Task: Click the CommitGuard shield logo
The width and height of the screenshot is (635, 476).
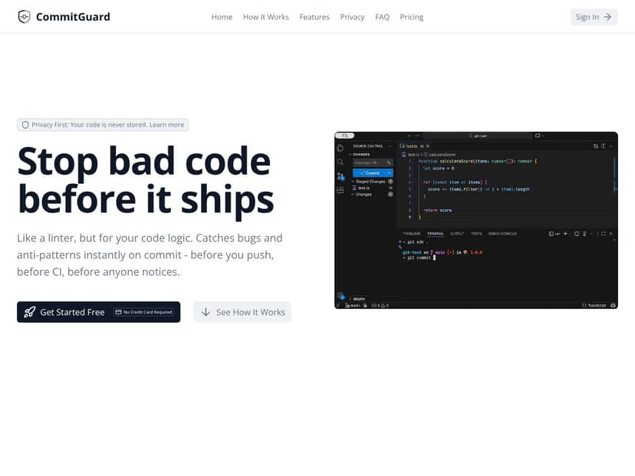Action: [x=24, y=16]
